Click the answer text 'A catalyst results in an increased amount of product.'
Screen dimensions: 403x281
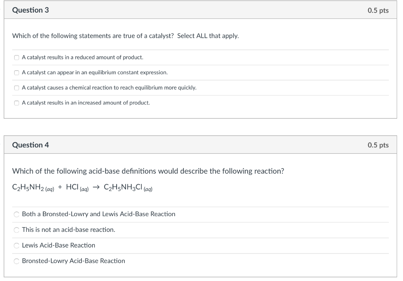click(86, 103)
